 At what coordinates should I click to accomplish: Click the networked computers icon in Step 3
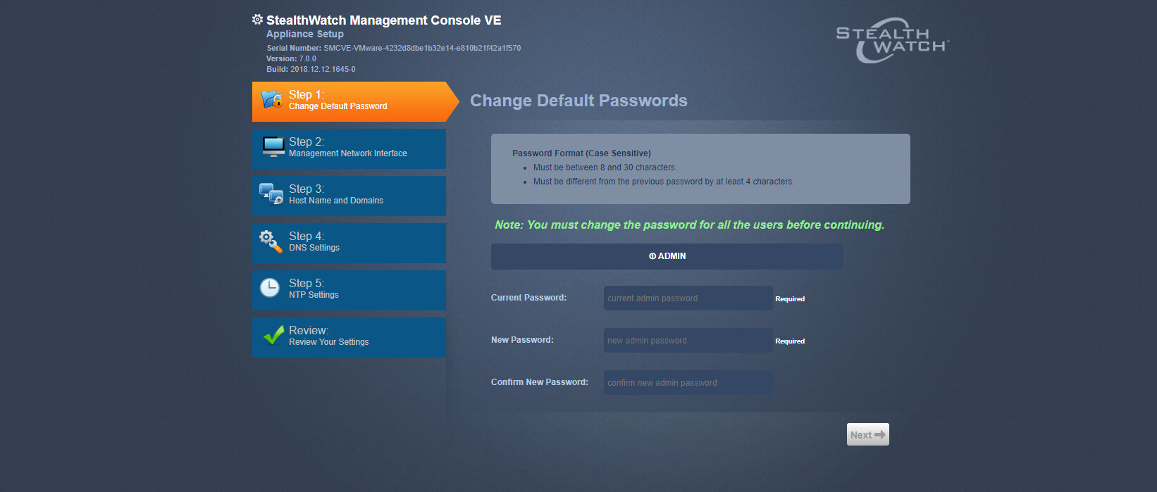pyautogui.click(x=271, y=194)
